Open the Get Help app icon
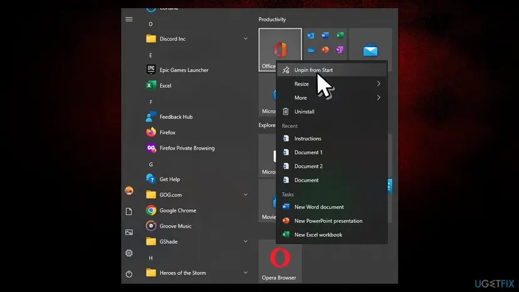Image resolution: width=519 pixels, height=292 pixels. [151, 179]
